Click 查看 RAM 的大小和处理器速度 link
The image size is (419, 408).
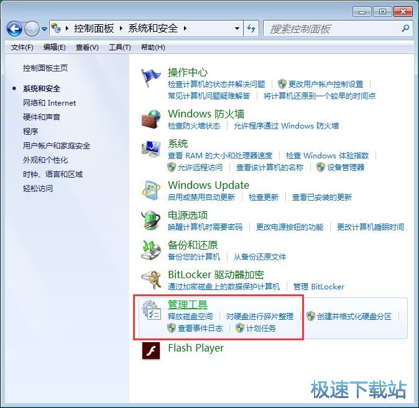point(220,155)
